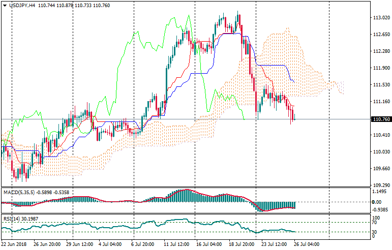Click the 113.020 price axis label
Image resolution: width=392 pixels, height=250 pixels.
click(381, 18)
